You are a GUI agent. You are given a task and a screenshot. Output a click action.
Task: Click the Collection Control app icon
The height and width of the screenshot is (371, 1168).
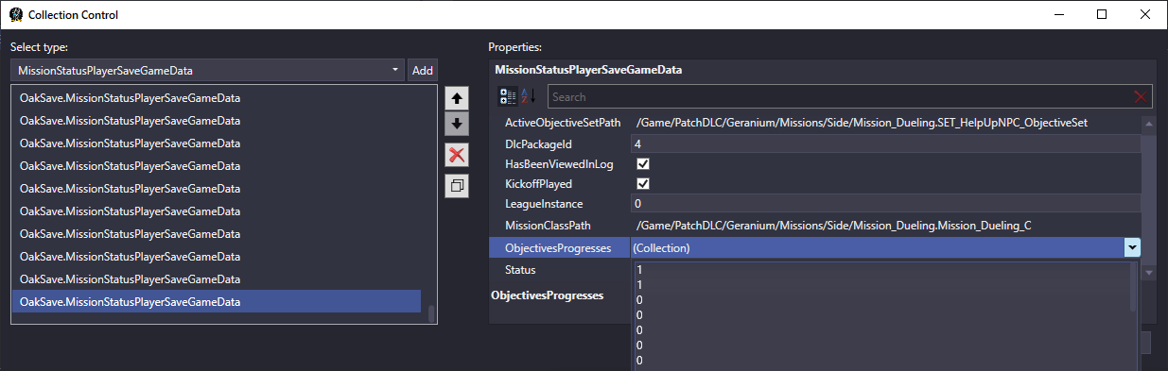16,15
